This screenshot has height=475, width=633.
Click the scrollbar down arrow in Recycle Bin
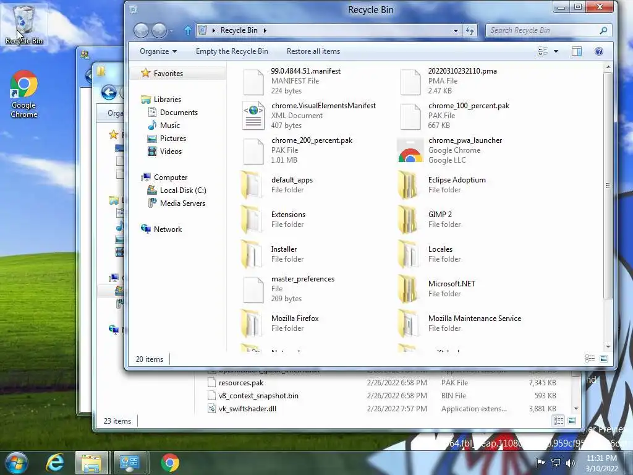[608, 346]
